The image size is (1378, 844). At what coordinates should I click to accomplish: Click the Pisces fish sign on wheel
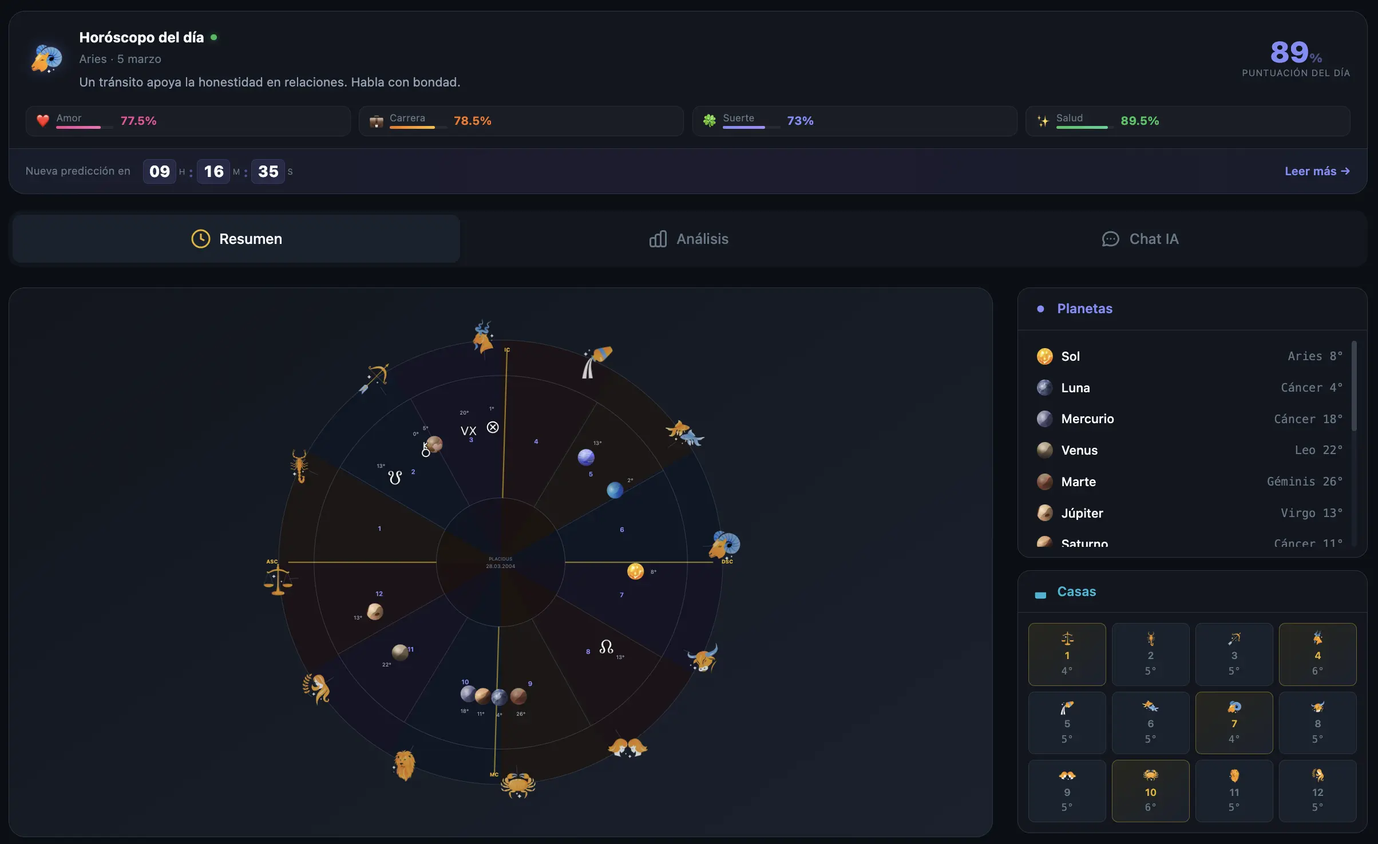point(684,433)
